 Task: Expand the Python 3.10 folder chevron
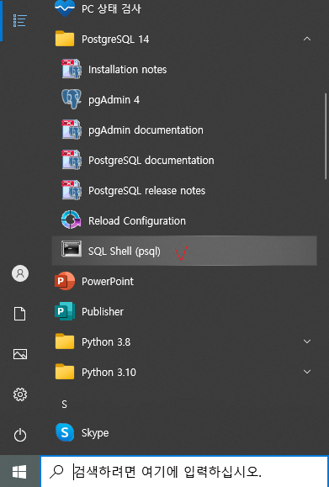click(x=307, y=372)
